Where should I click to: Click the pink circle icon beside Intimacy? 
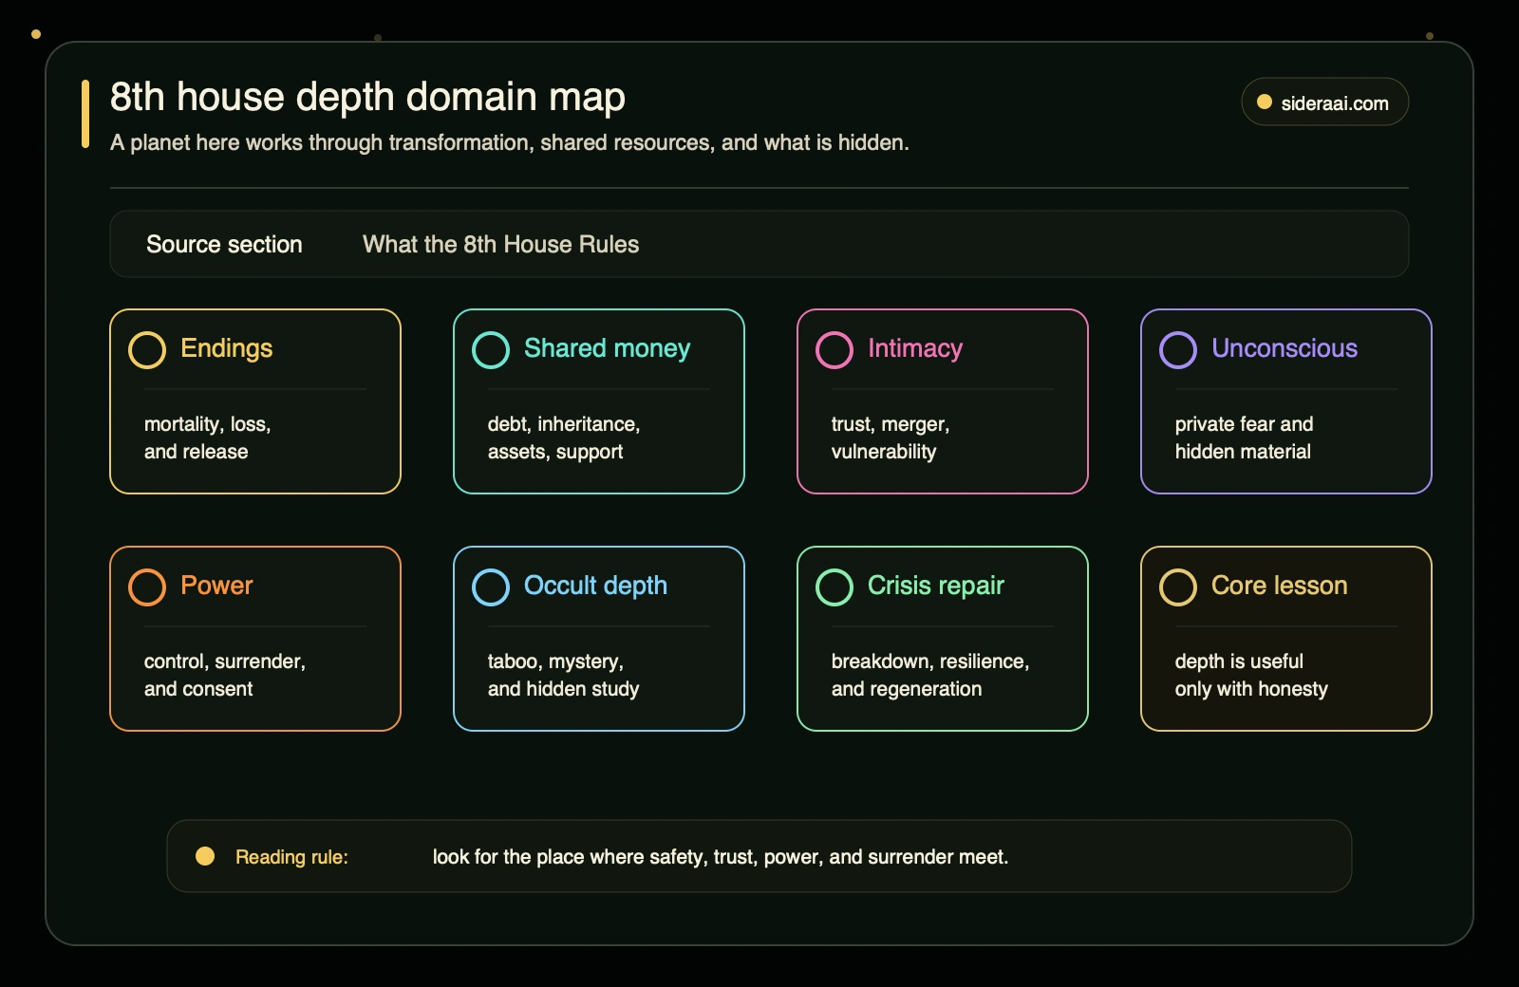835,350
